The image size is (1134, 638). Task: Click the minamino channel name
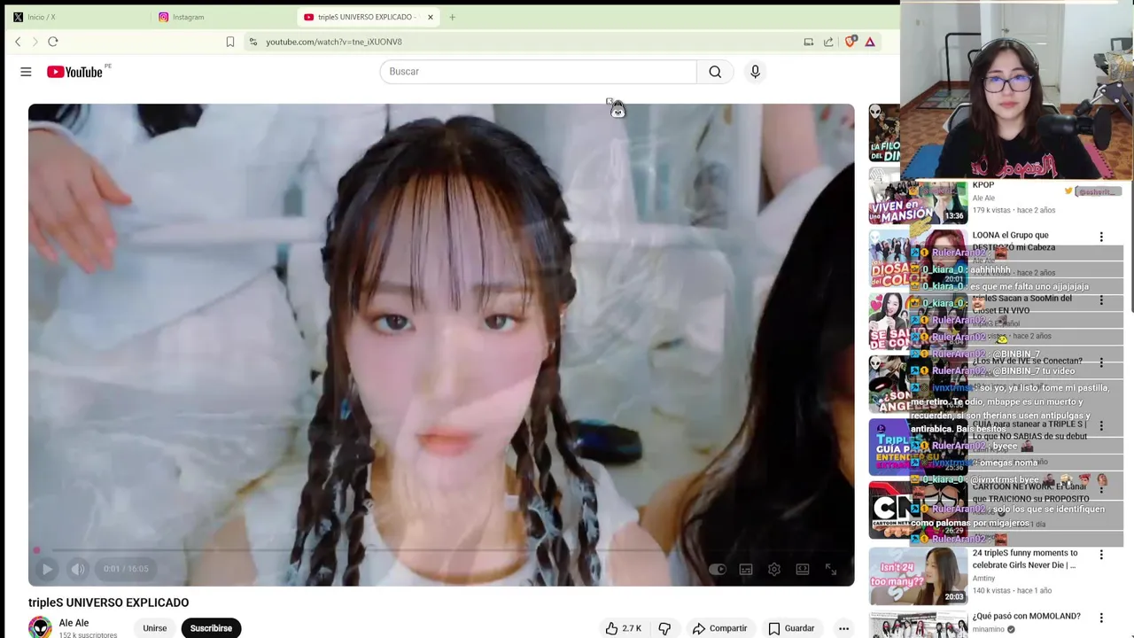tap(989, 630)
